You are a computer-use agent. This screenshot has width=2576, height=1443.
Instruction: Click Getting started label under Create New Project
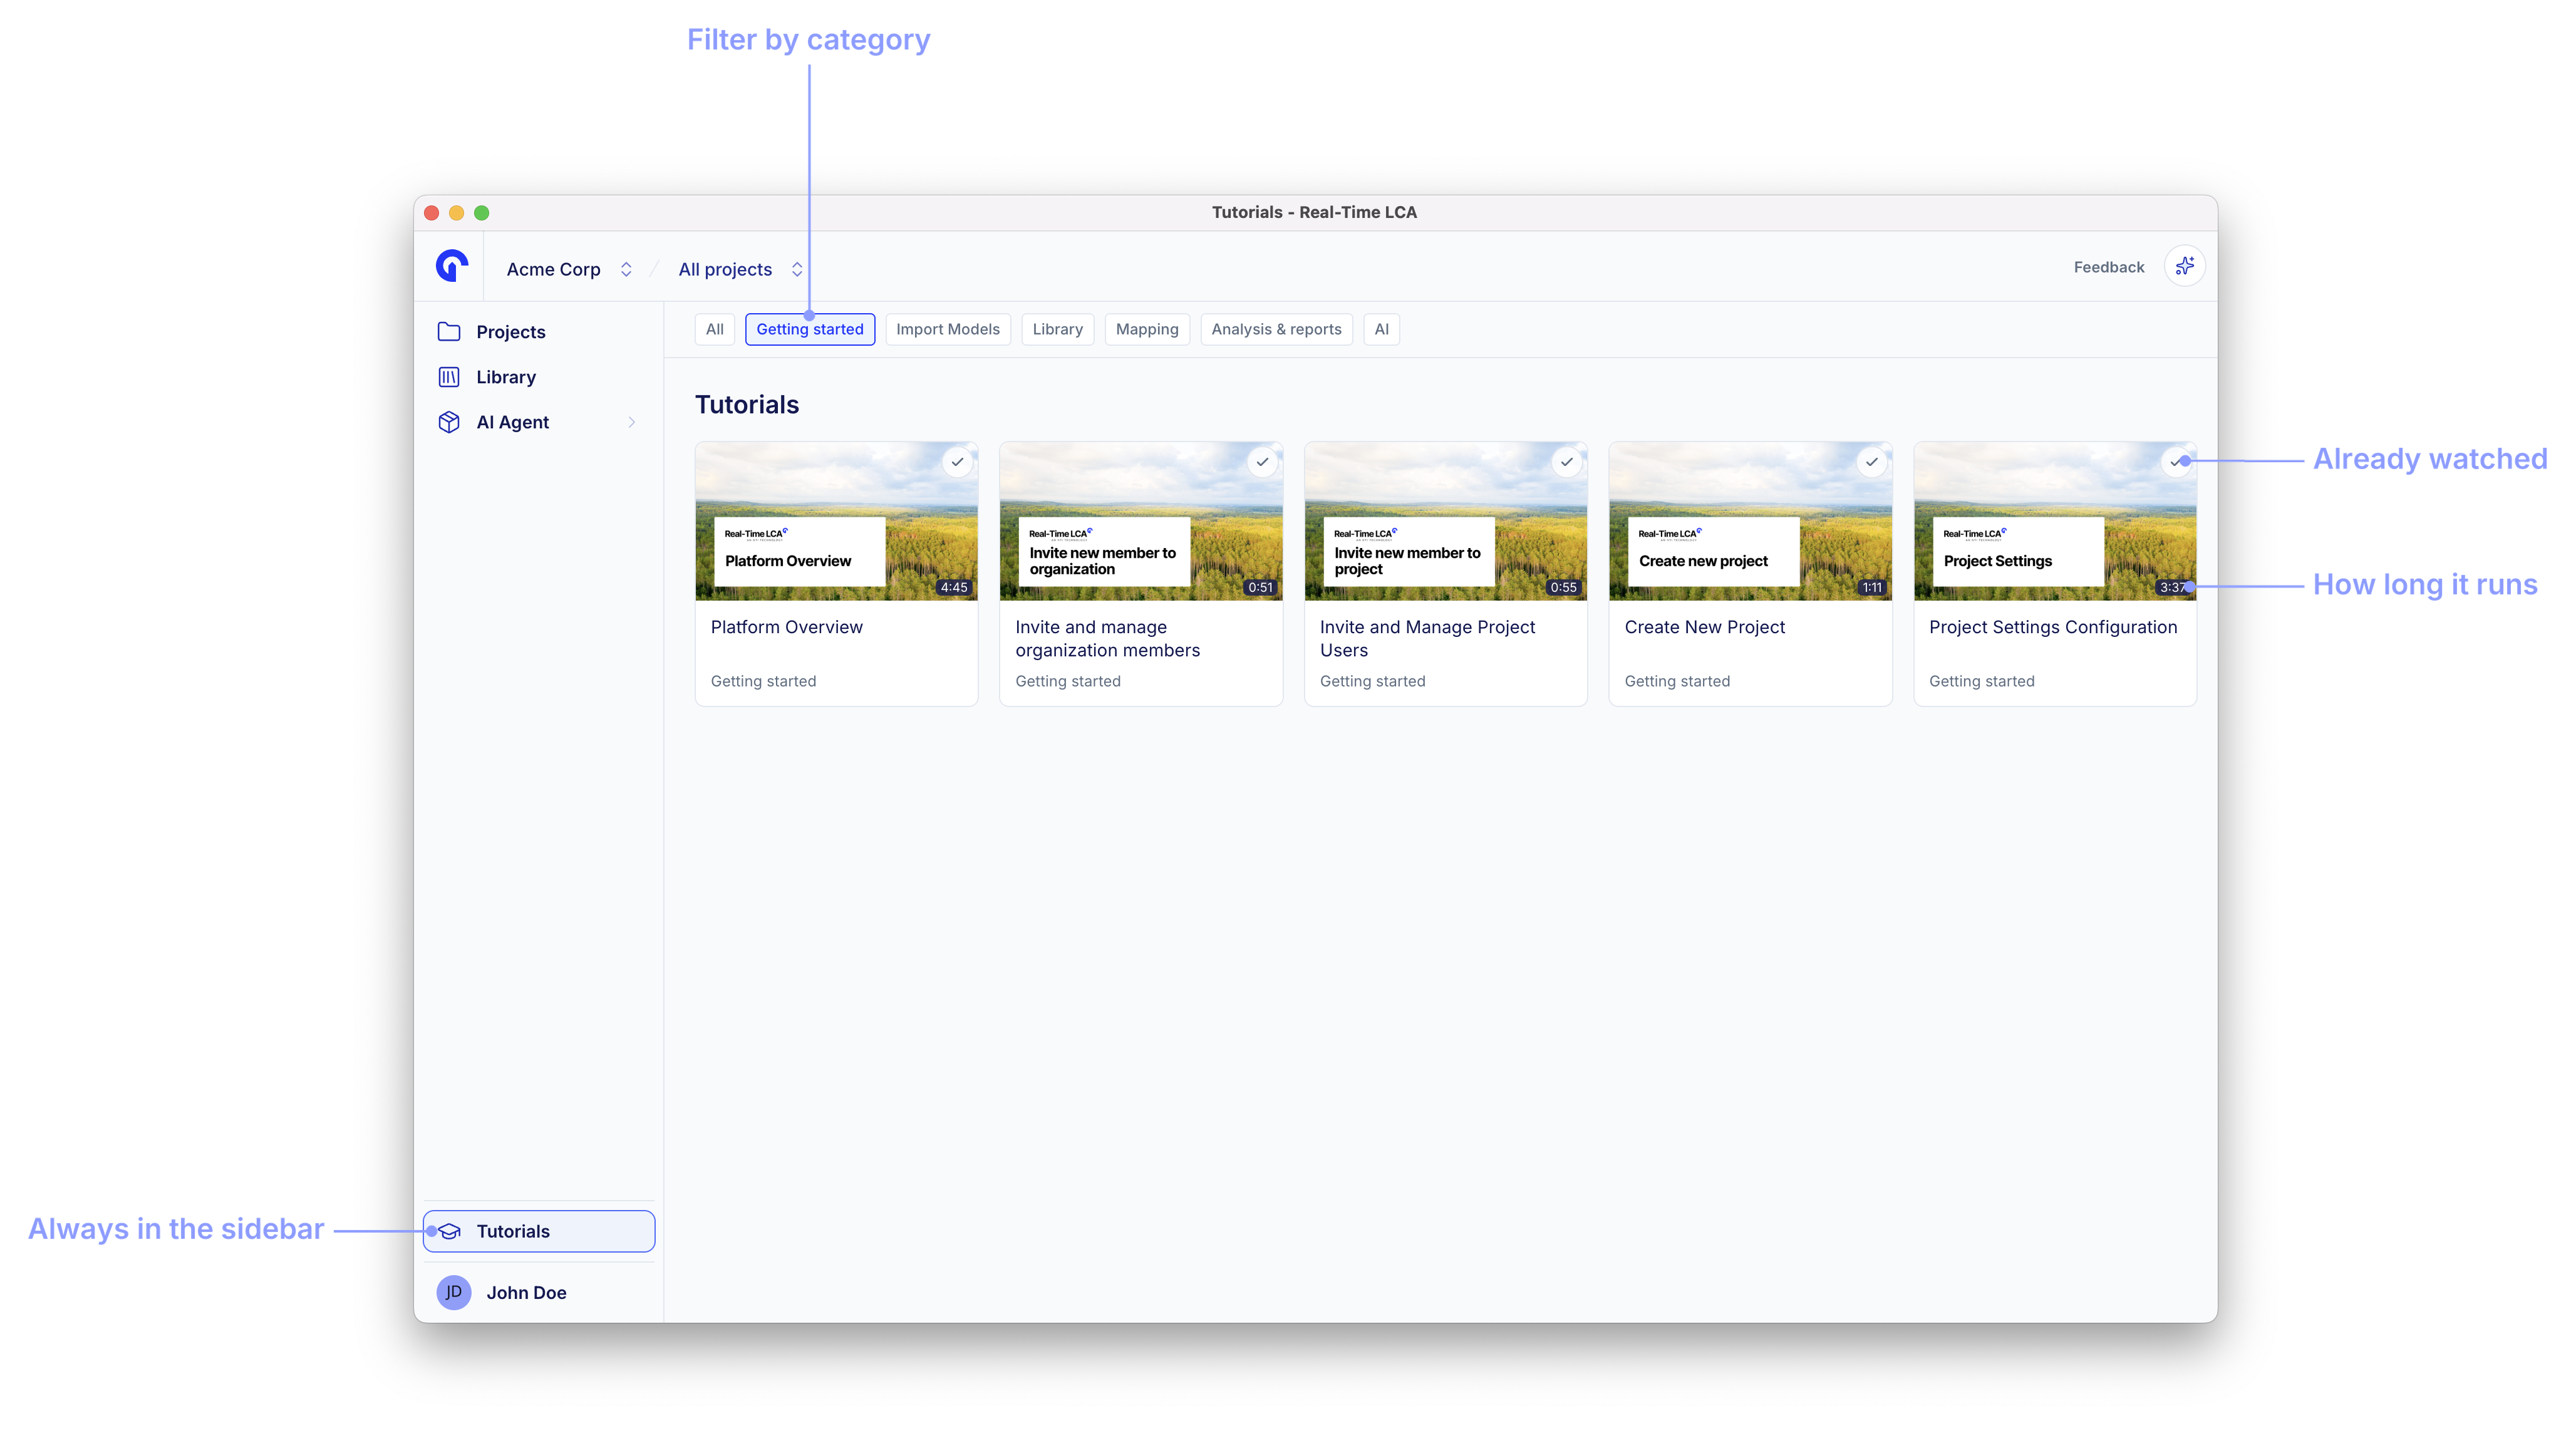pyautogui.click(x=1677, y=681)
